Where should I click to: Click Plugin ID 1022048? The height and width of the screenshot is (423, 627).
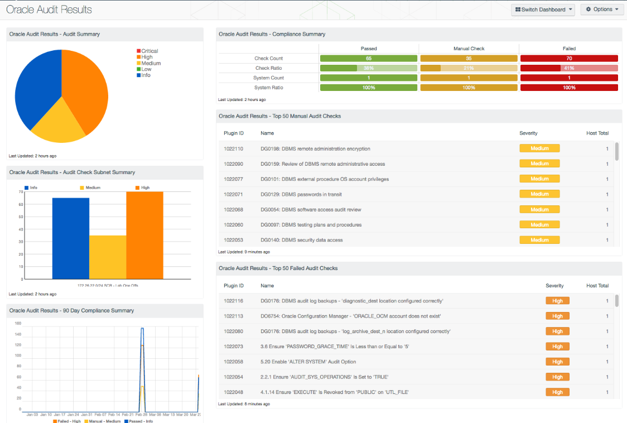(234, 392)
